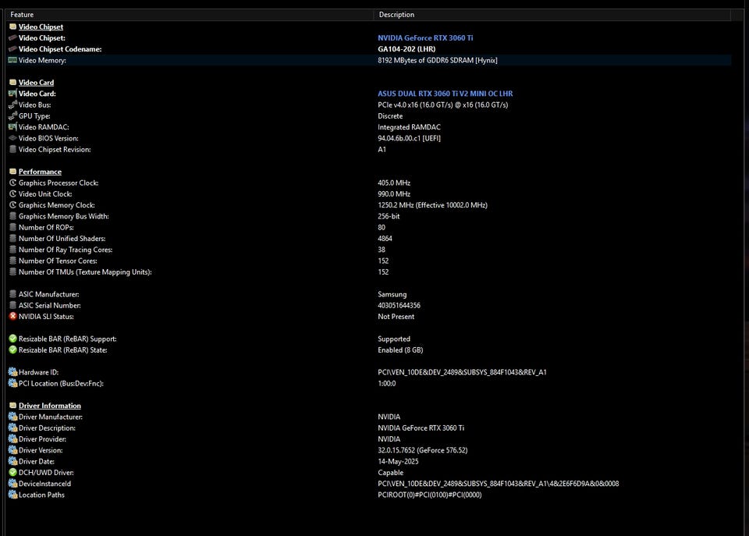Click the icon beside Number Of ROPs
The height and width of the screenshot is (536, 749).
[x=13, y=227]
